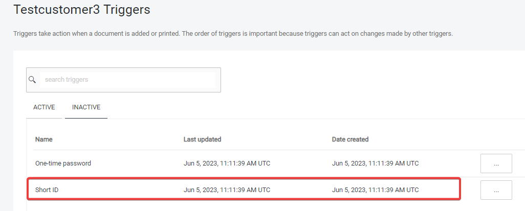Screen dimensions: 525x211
Task: Sort by the Name column header
Action: [44, 139]
